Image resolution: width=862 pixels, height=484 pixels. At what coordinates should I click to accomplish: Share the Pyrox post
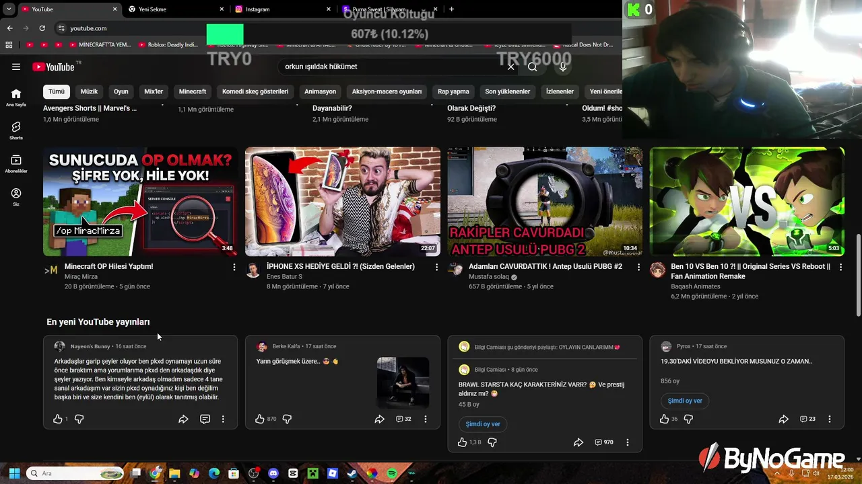click(x=783, y=419)
